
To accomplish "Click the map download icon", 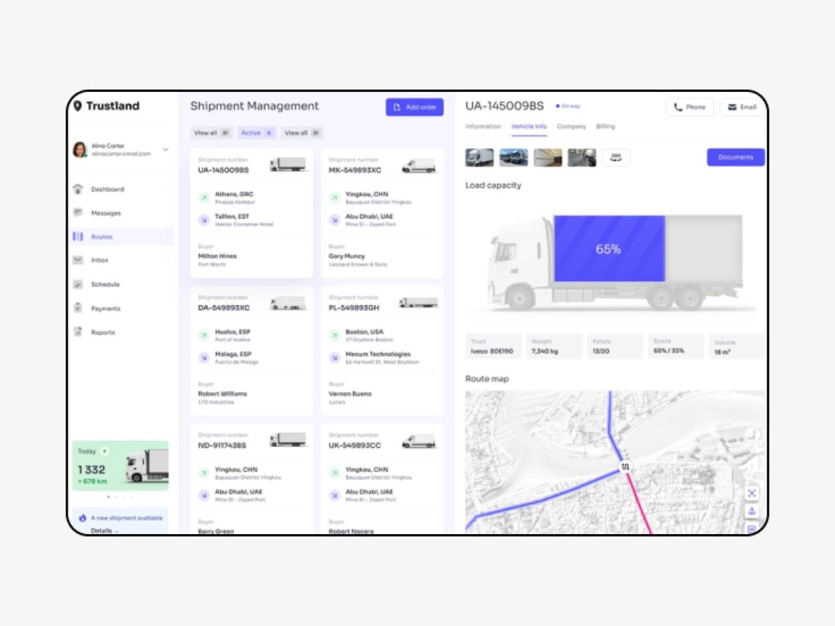I will pyautogui.click(x=751, y=511).
